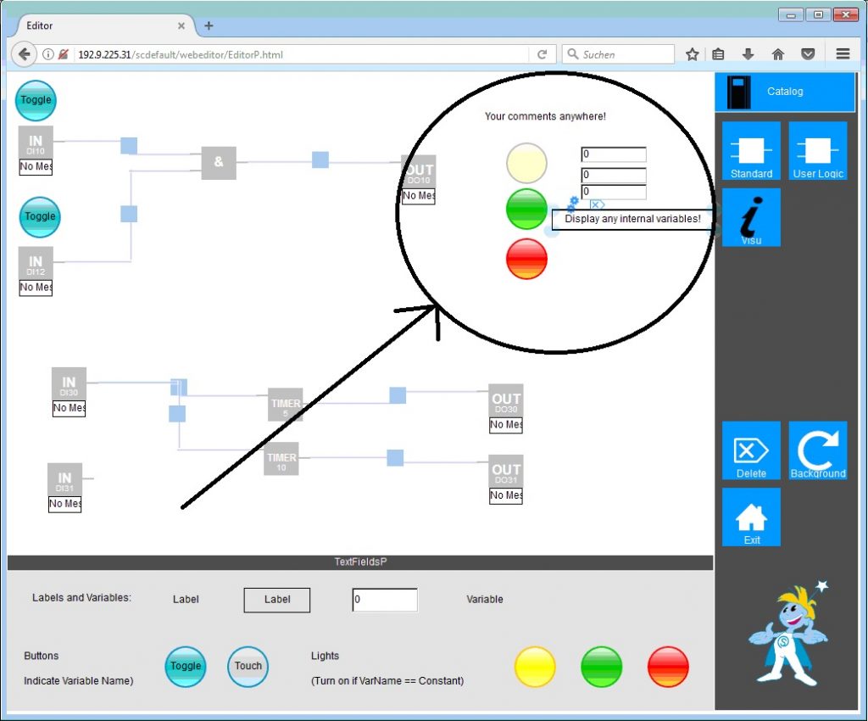Click the Exit button

[750, 517]
